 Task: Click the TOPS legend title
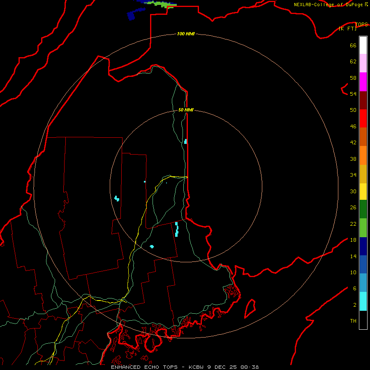click(361, 24)
